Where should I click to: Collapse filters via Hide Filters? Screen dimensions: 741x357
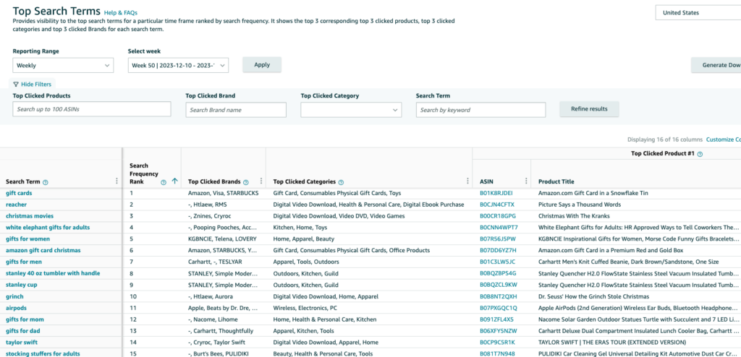pos(32,84)
